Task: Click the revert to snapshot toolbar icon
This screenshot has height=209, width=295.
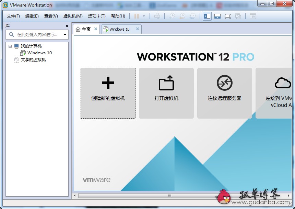Action: click(182, 16)
